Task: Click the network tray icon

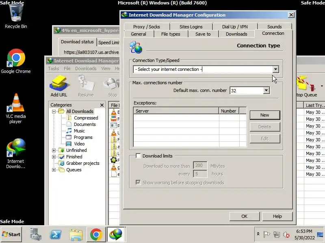Action: coord(277,234)
